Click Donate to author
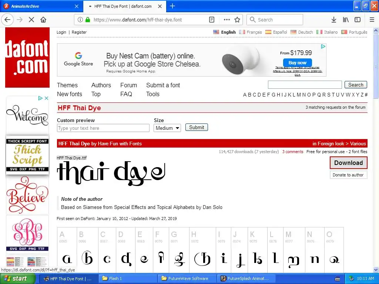The height and width of the screenshot is (284, 379). (x=348, y=175)
